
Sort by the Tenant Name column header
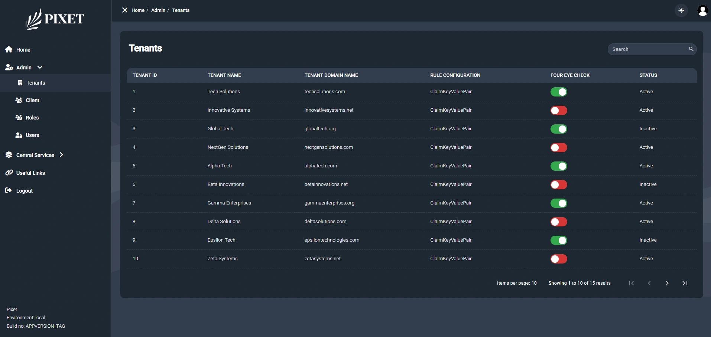pos(224,75)
